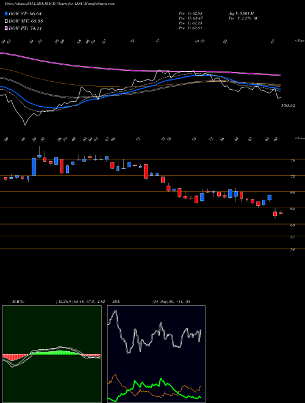Click the 'DOW MT: 68.38' legend label
Image resolution: width=305 pixels, height=403 pixels.
tap(26, 21)
